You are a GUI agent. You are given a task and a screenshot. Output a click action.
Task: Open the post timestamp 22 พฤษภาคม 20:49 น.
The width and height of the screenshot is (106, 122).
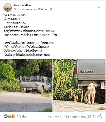(31, 9)
